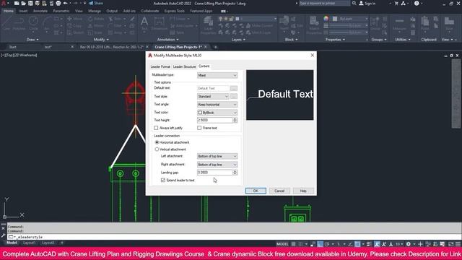Image resolution: width=462 pixels, height=260 pixels.
Task: Add a new drawing tab with plus
Action: click(215, 47)
